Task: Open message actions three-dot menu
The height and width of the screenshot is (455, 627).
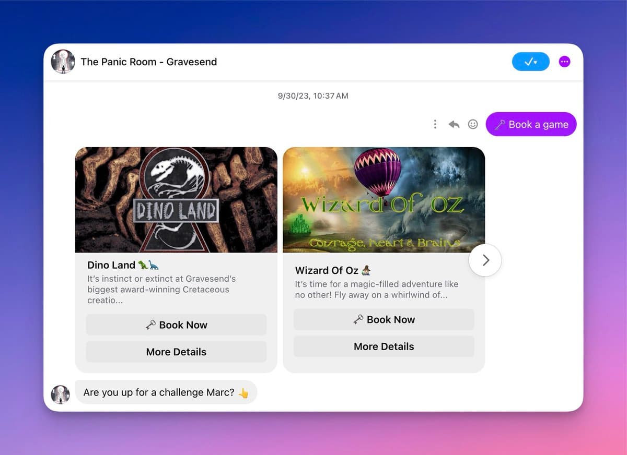Action: 435,124
